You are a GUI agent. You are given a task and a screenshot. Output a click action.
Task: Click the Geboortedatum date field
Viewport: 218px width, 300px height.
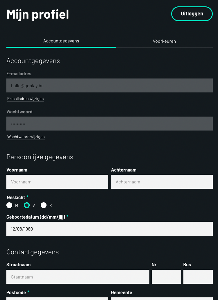tap(109, 229)
